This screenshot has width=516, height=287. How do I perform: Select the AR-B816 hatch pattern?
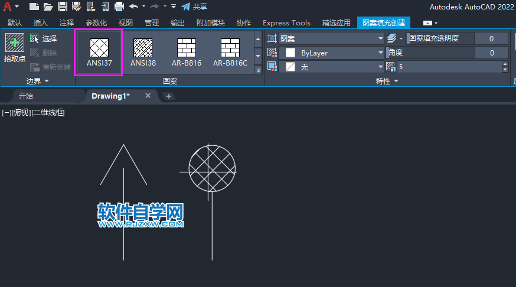point(187,53)
